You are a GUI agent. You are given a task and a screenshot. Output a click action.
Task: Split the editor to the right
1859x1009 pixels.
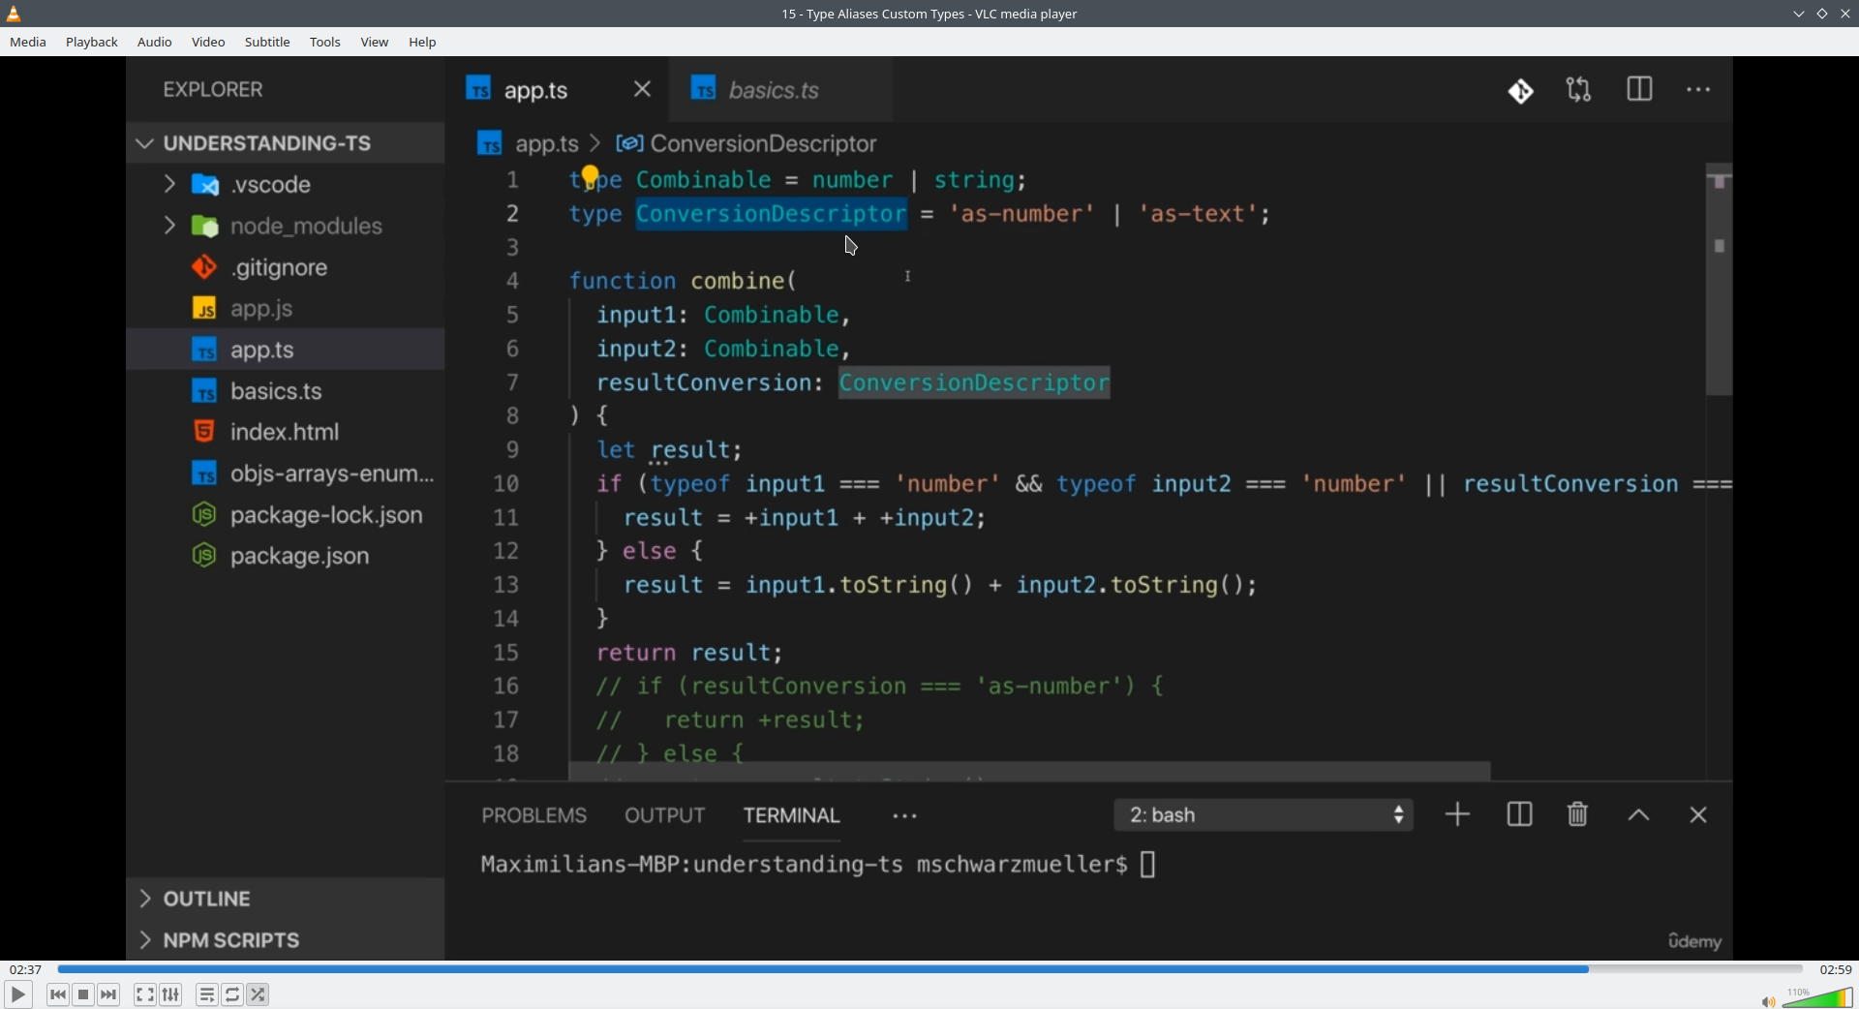click(x=1639, y=90)
